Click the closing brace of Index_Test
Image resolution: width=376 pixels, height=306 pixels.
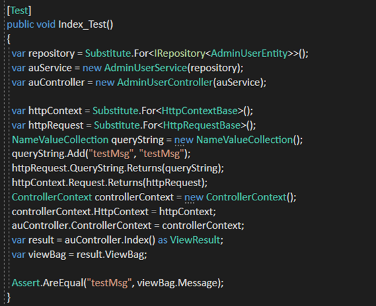(x=9, y=297)
